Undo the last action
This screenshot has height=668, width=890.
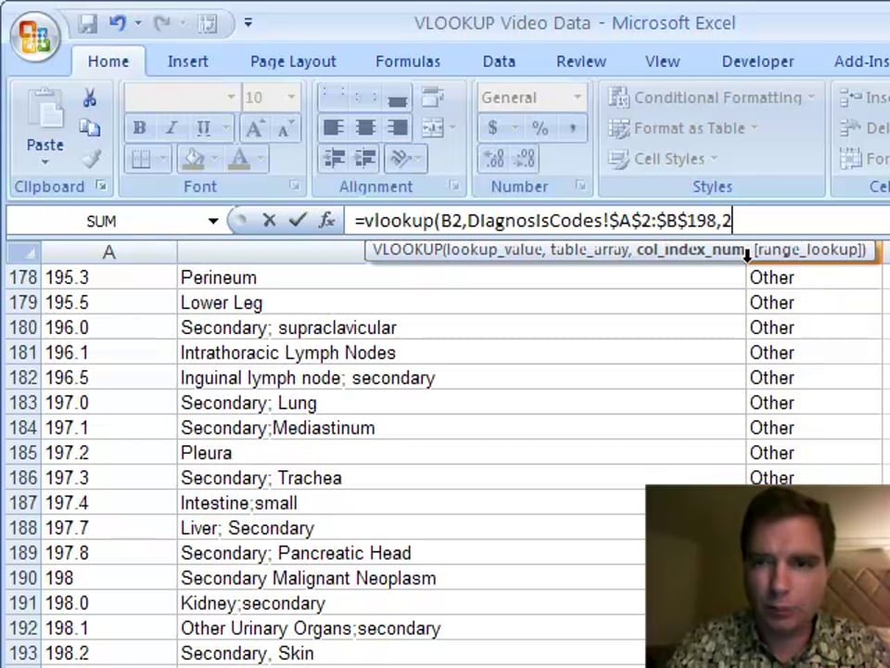[x=118, y=23]
